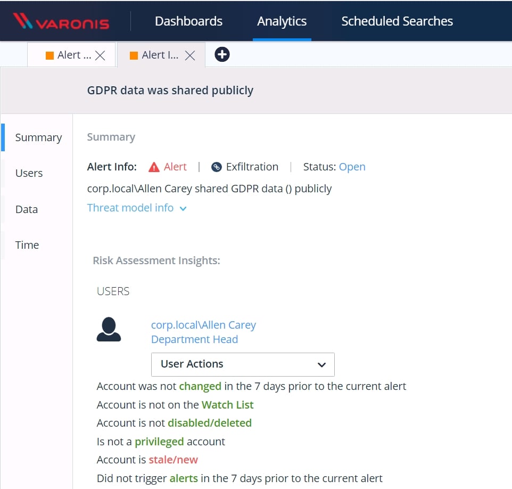Open the User Actions dropdown
The width and height of the screenshot is (512, 489).
click(x=243, y=364)
